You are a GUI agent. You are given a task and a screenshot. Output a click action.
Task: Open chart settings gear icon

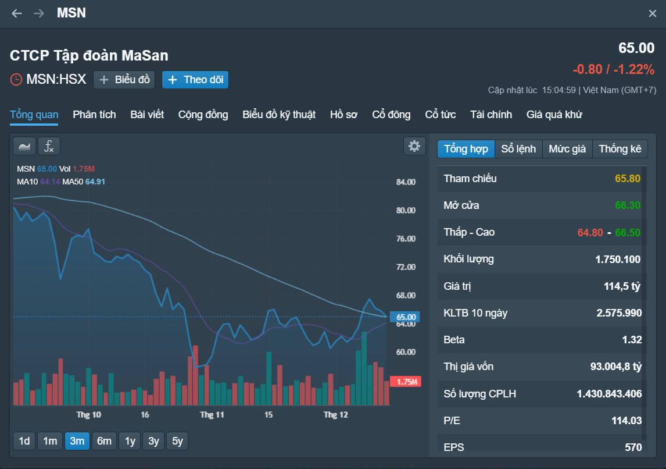click(414, 146)
